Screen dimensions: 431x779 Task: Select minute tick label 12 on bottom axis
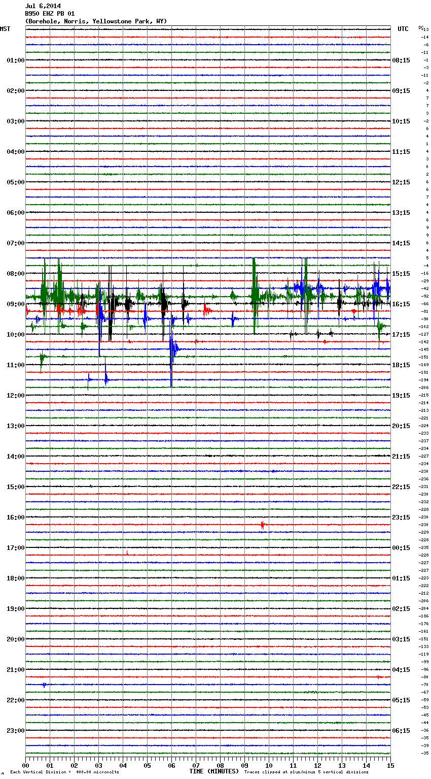coord(317,765)
